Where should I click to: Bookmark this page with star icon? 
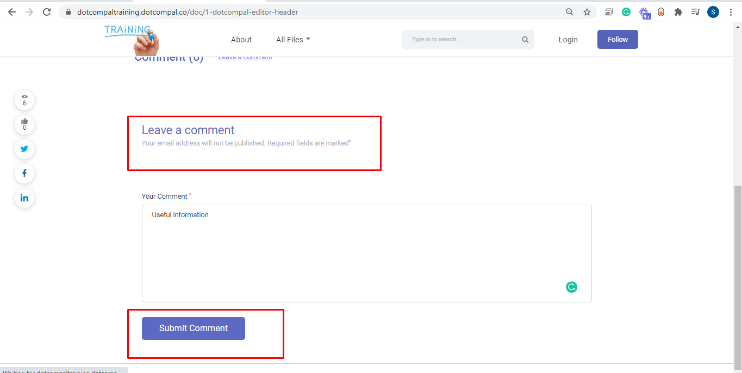point(587,12)
